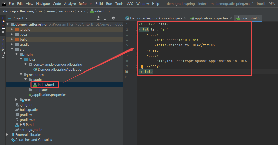Select settings.gradle file in tree
The height and width of the screenshot is (145, 278).
(29, 130)
